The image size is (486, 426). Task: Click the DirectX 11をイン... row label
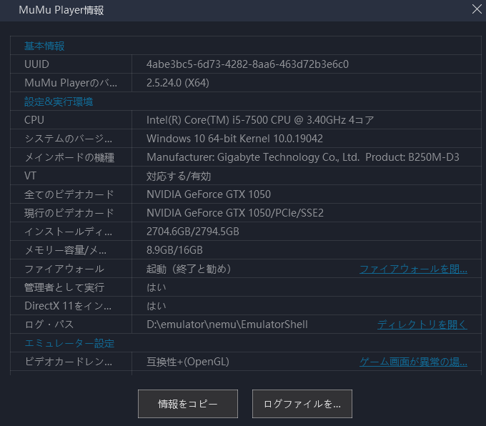click(x=68, y=306)
